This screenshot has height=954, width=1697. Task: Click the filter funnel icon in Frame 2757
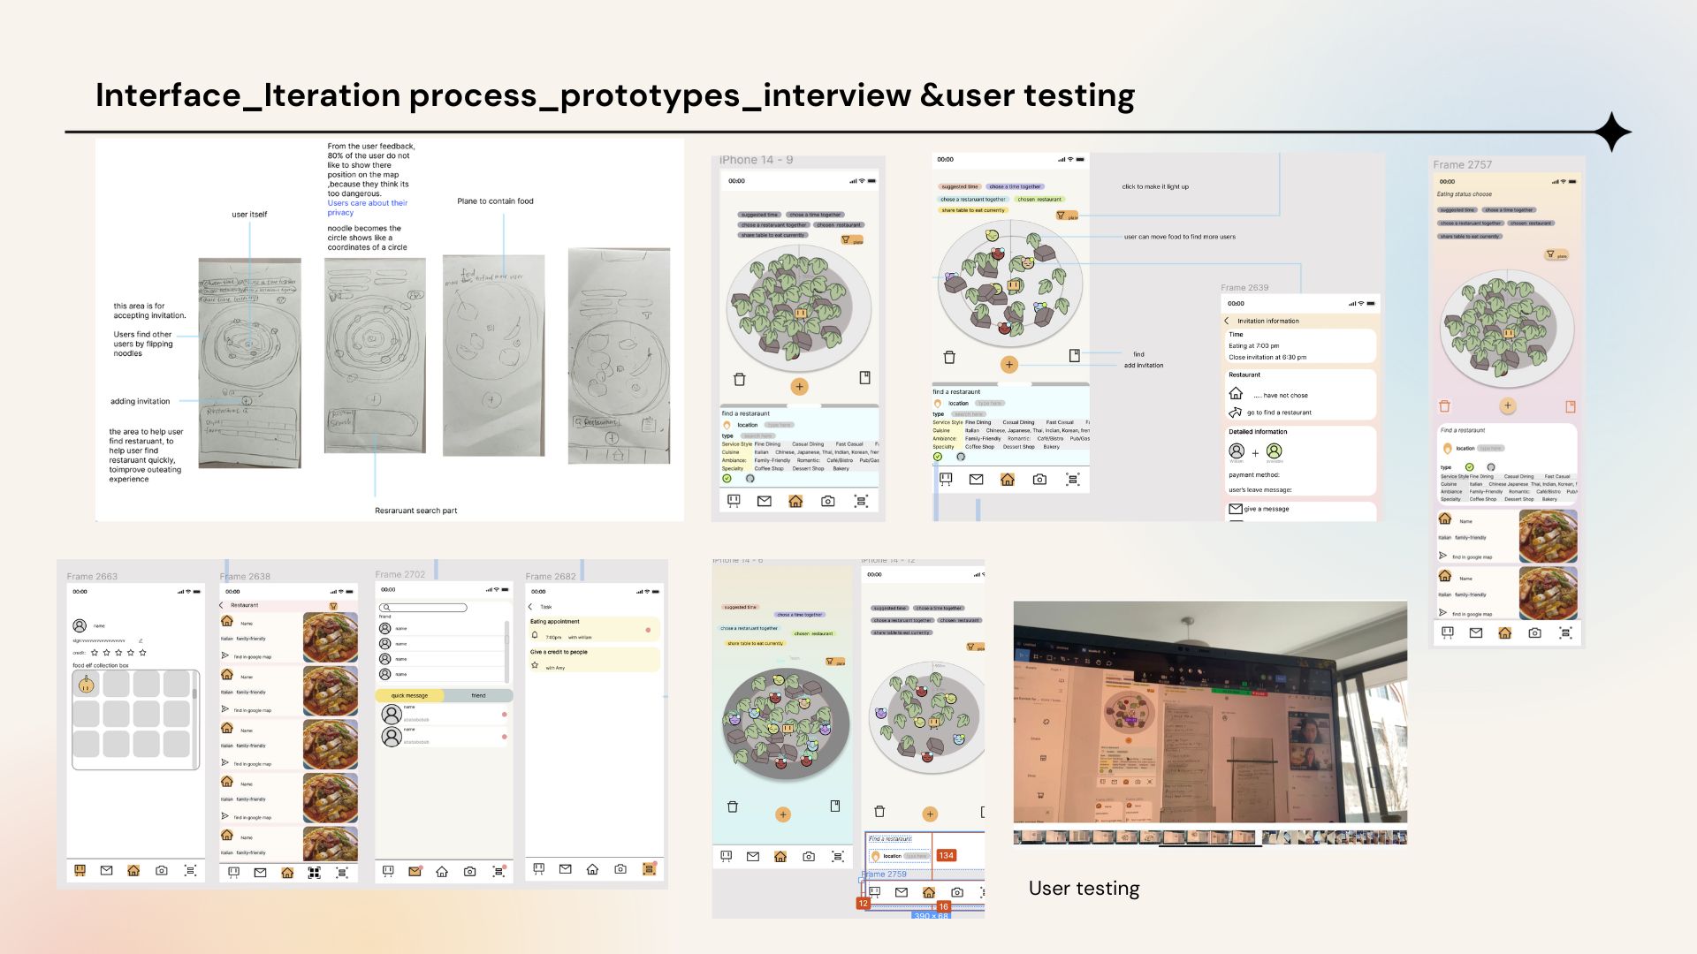[x=1550, y=254]
